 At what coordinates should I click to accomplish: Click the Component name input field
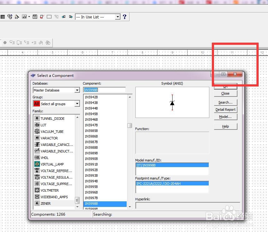click(105, 90)
